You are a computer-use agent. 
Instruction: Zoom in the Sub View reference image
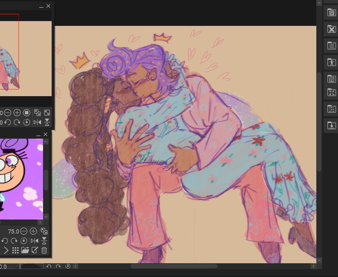pyautogui.click(x=33, y=231)
